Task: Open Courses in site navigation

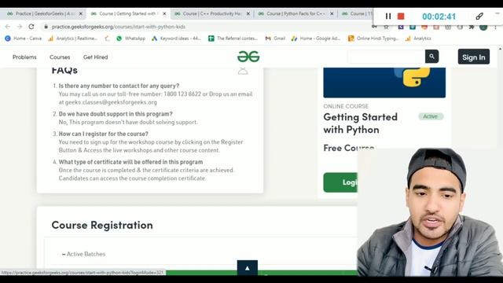Action: [x=60, y=57]
